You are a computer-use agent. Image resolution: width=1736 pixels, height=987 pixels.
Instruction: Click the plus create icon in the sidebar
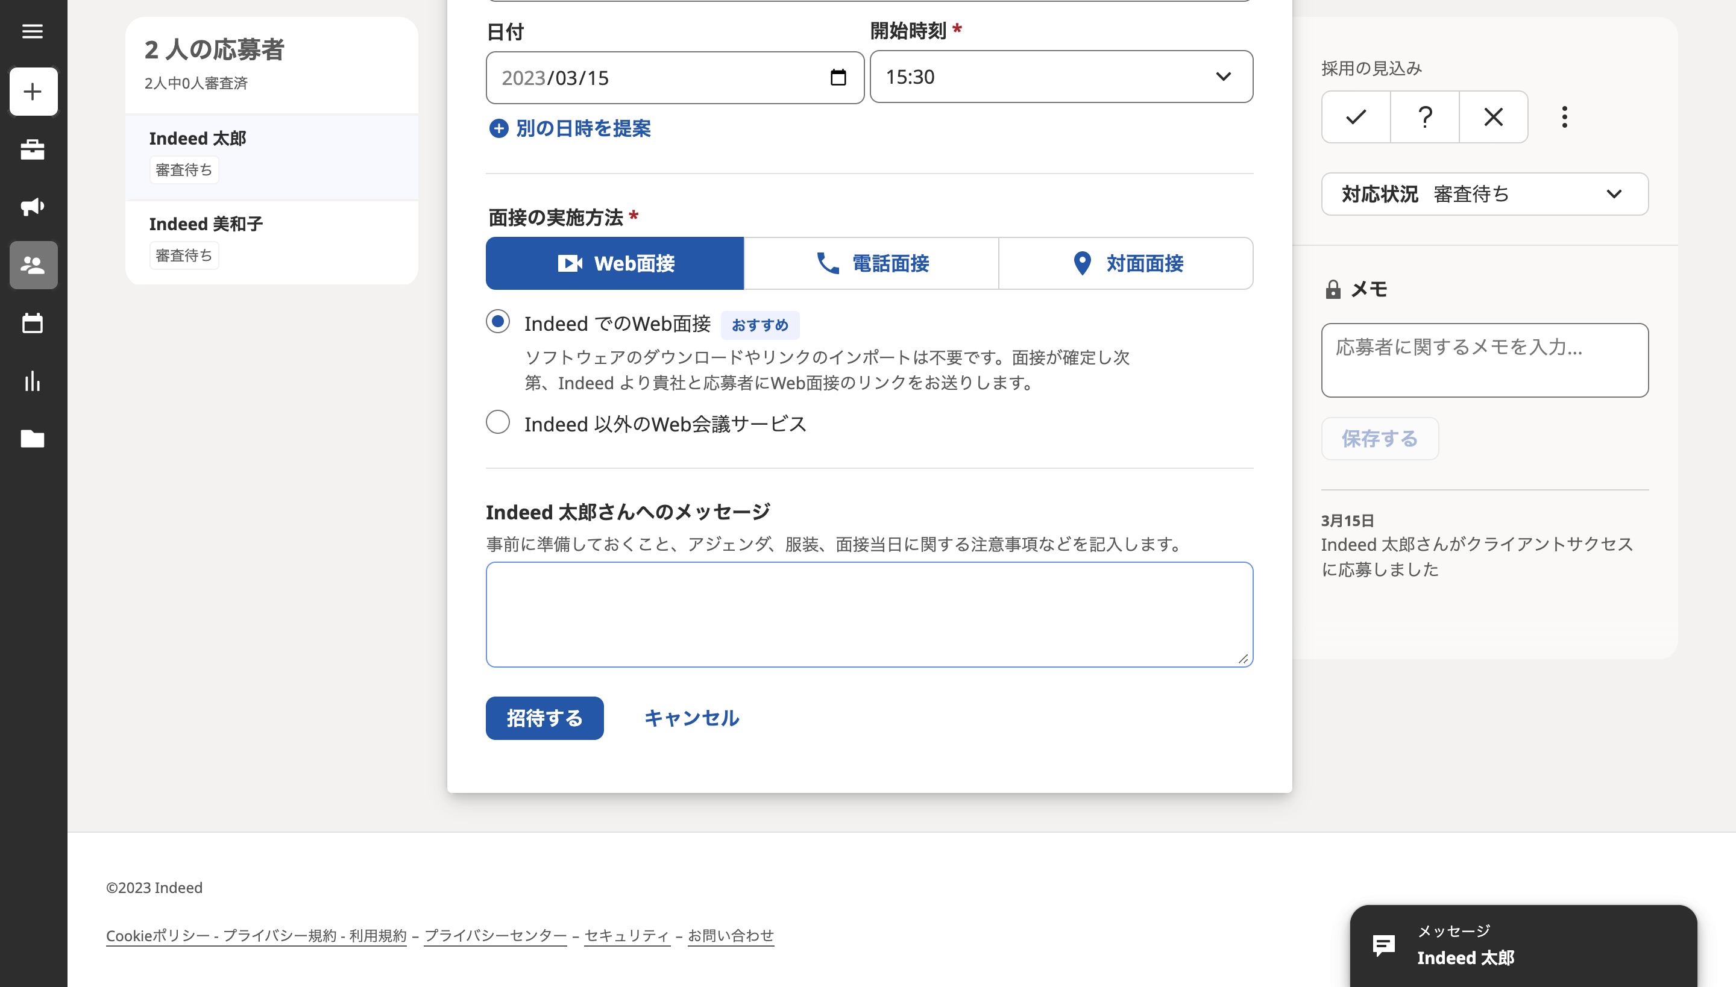[x=33, y=92]
